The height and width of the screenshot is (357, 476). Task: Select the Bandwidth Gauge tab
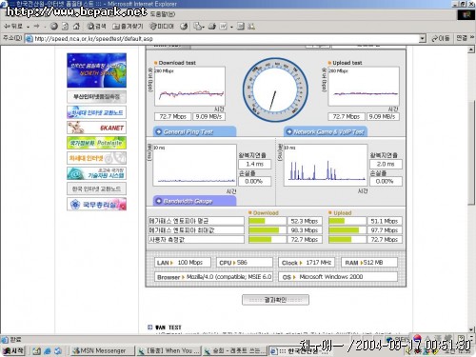tap(194, 201)
